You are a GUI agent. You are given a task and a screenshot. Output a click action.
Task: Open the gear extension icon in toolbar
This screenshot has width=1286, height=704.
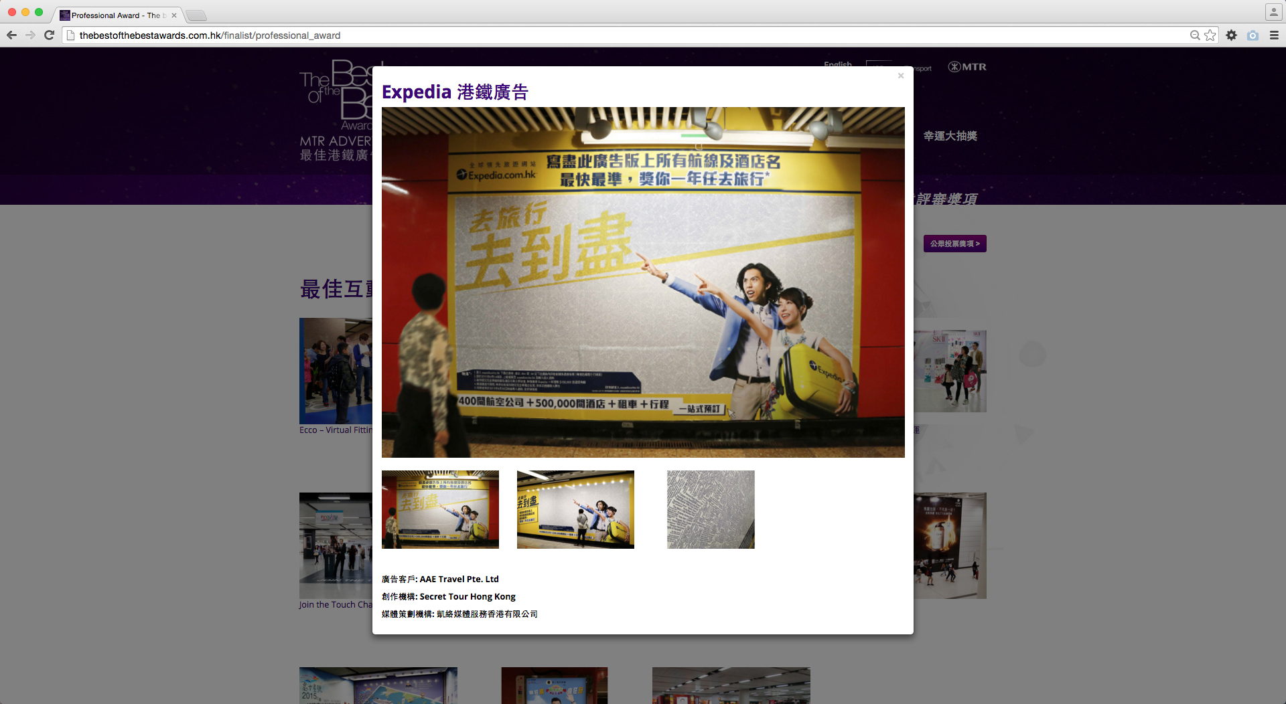coord(1231,35)
